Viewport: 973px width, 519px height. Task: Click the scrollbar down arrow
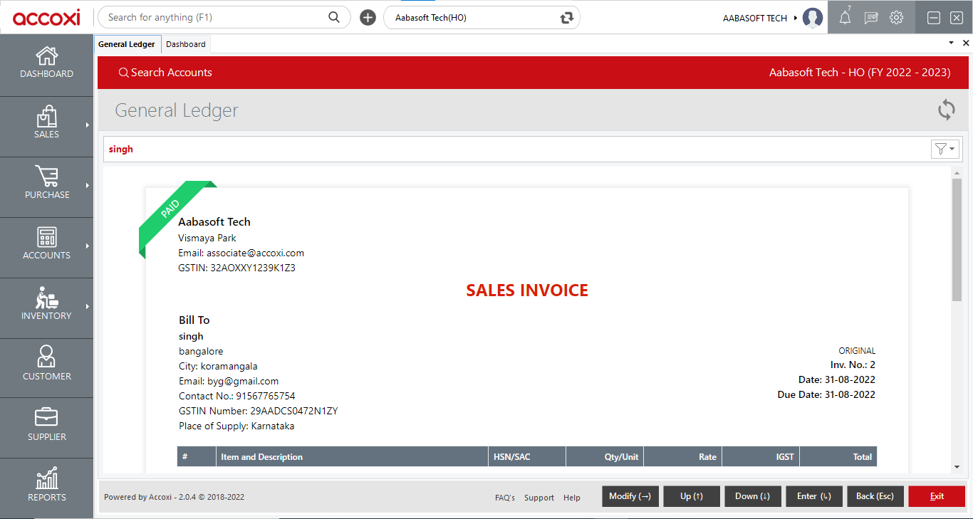pos(957,467)
